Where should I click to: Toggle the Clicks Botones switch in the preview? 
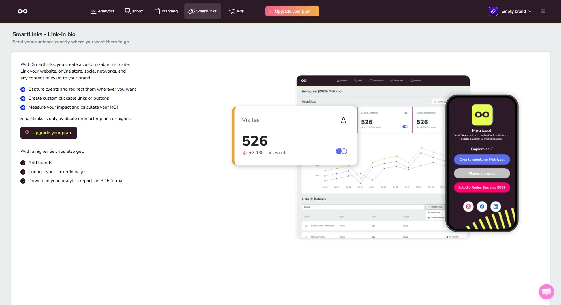coord(404,127)
